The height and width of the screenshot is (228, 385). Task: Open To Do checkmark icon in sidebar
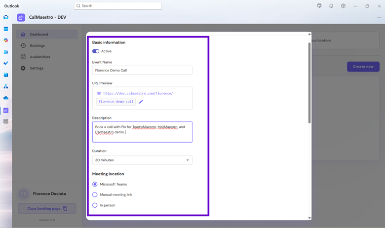pyautogui.click(x=6, y=63)
